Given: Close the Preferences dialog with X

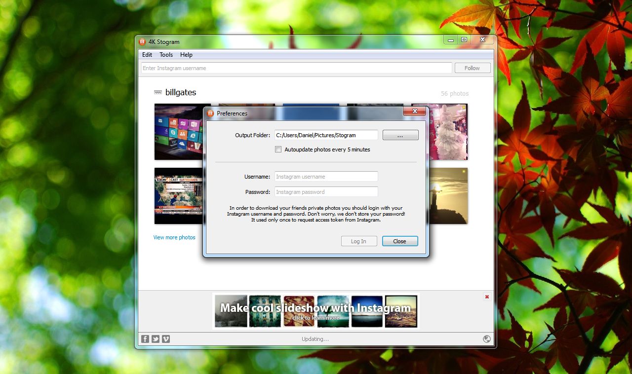Looking at the screenshot, I should (x=415, y=112).
